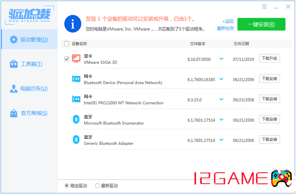Click the <返回 link
Viewport: 296px width, 194px height.
click(228, 21)
